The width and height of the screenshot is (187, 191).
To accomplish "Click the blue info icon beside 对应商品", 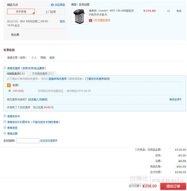I will pyautogui.click(x=52, y=5).
